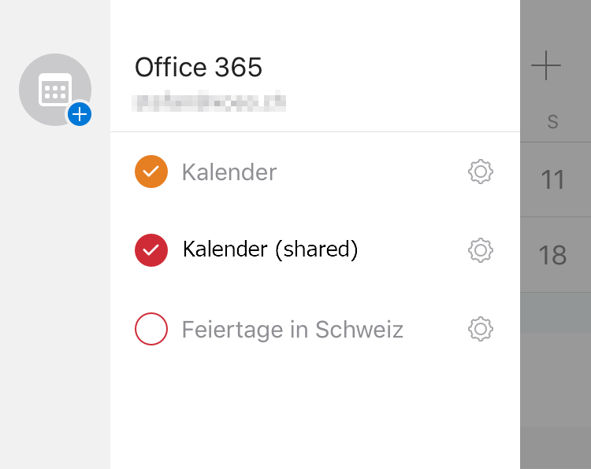Tap the S weekday column header
The width and height of the screenshot is (591, 469).
[x=553, y=122]
